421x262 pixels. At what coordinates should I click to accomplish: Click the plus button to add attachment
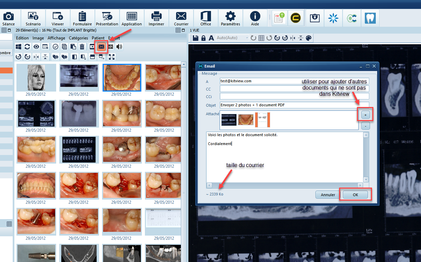366,114
